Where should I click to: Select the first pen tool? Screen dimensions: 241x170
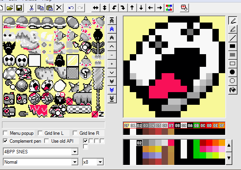click(233, 21)
